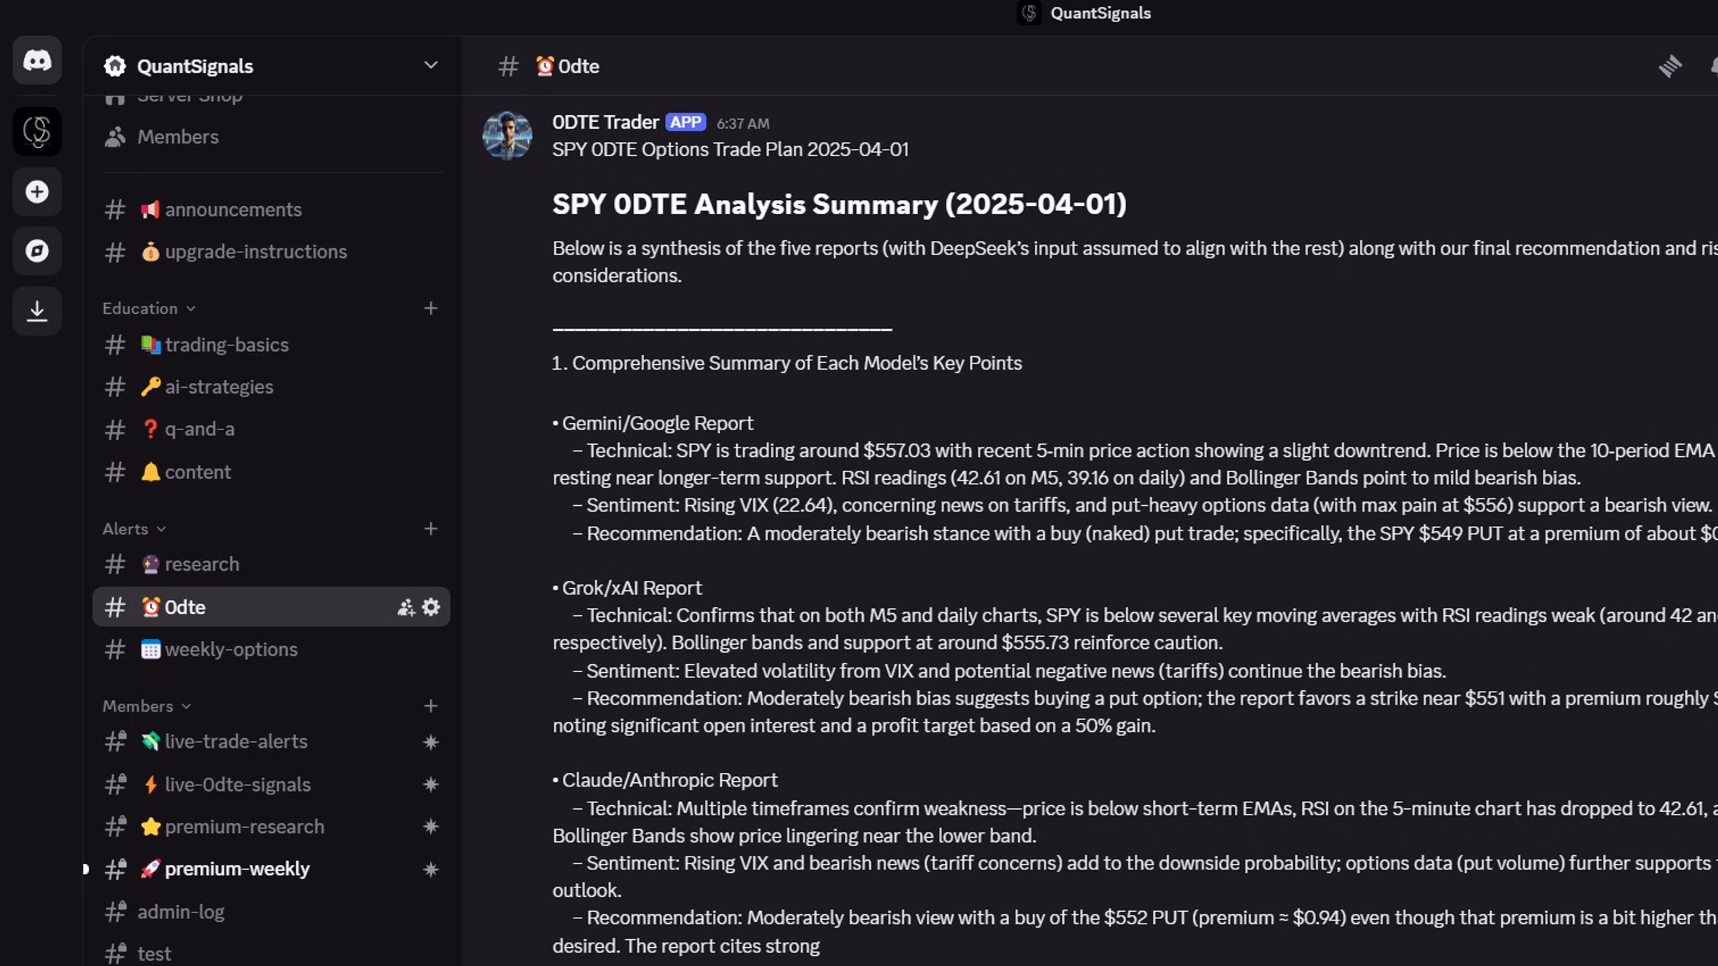
Task: Collapse the Members category
Action: (x=147, y=706)
